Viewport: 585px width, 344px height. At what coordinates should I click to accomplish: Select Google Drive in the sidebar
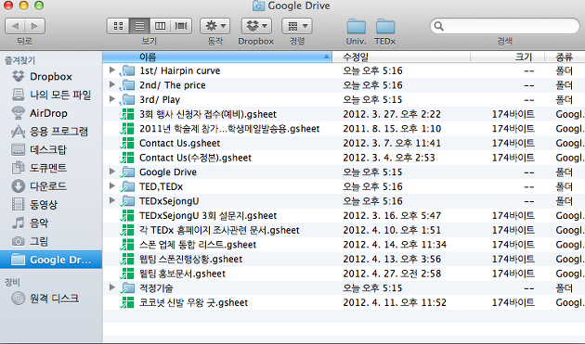(x=51, y=260)
